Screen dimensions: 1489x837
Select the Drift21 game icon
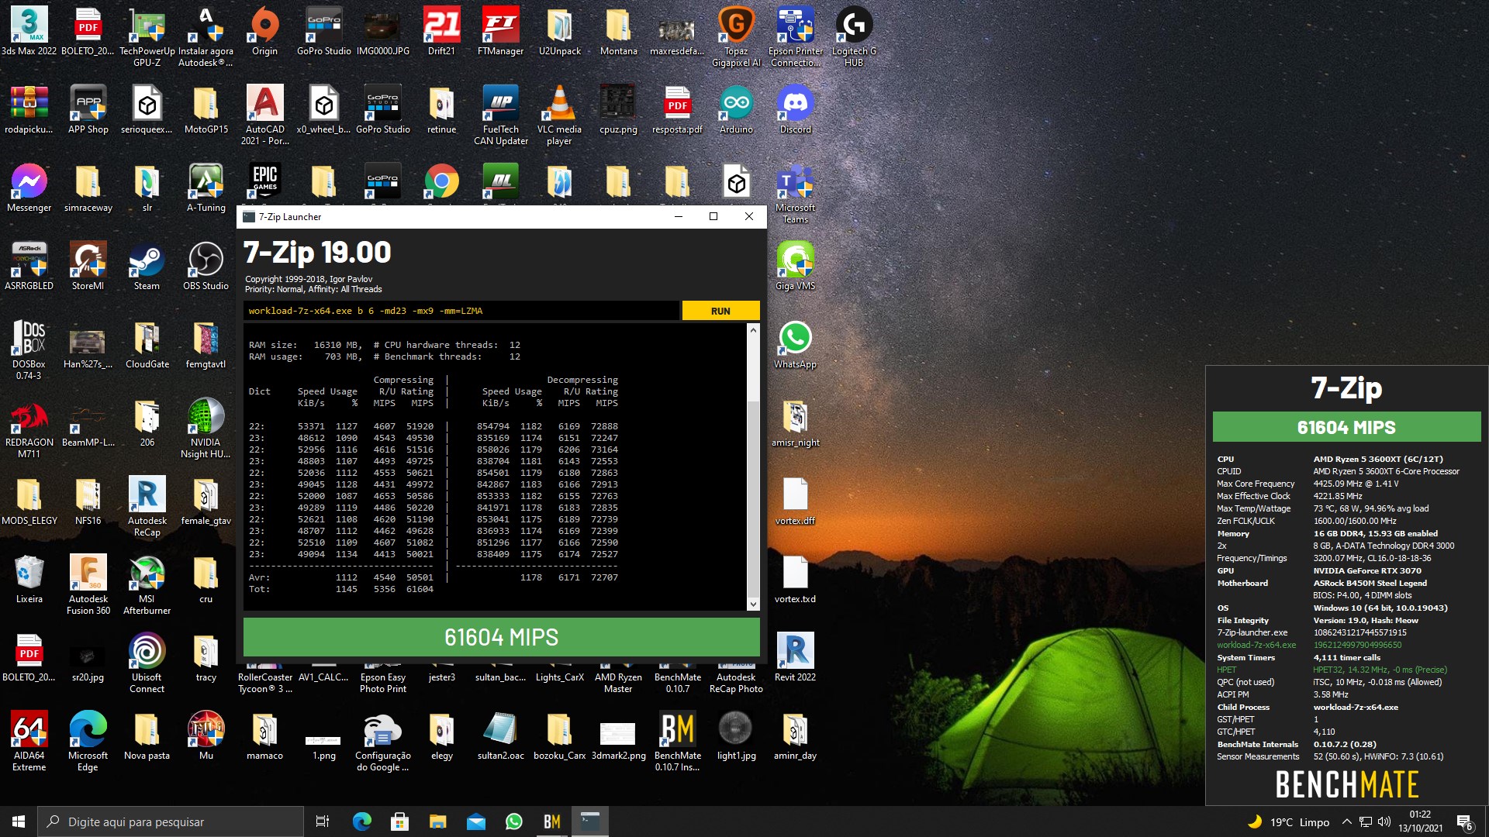pos(441,32)
